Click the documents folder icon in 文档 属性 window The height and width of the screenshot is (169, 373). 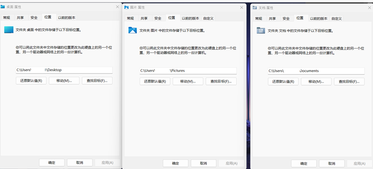(261, 30)
